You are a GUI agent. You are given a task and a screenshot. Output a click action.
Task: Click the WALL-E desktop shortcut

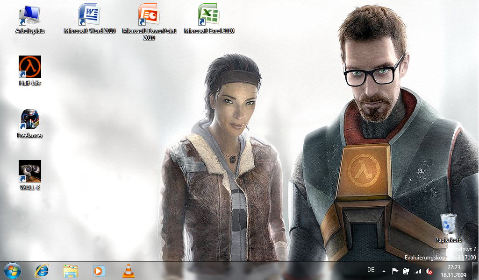click(x=29, y=172)
